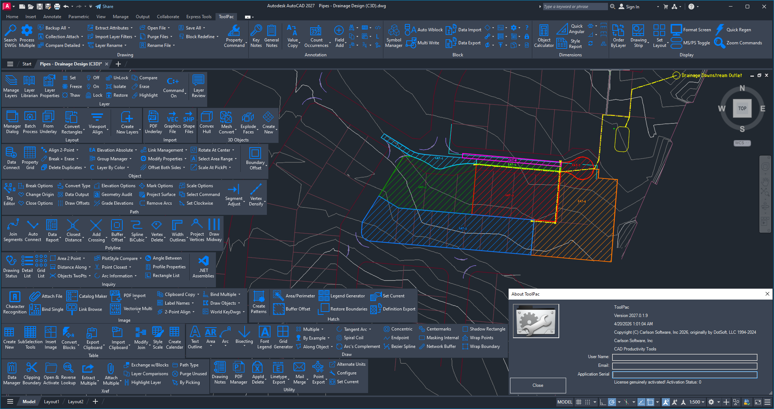The width and height of the screenshot is (774, 409).
Task: Toggle annotation visibility in status bar
Action: pyautogui.click(x=666, y=402)
